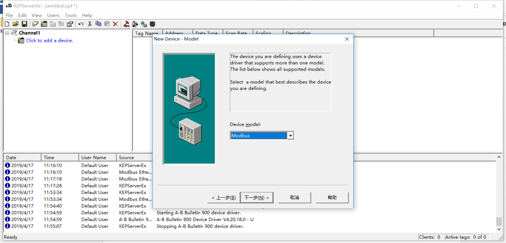Launch the OPC Quick Client hammer icon
Screen dimensions: 506x243
[x=126, y=24]
